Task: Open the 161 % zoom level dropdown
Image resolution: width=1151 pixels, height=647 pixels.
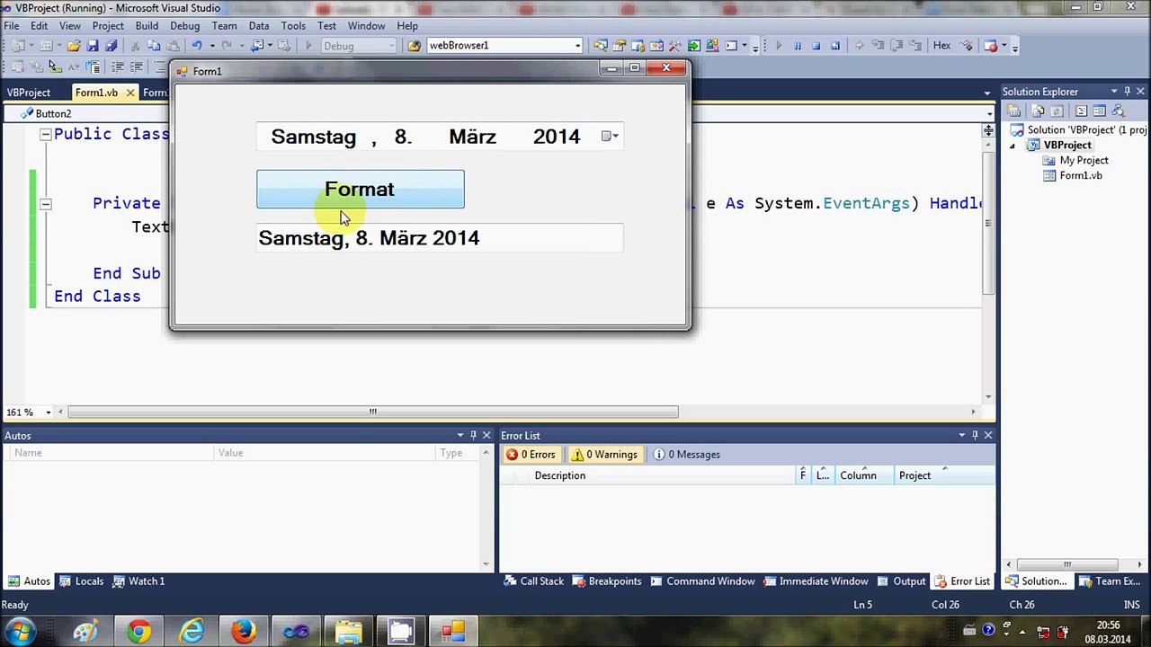Action: point(49,412)
